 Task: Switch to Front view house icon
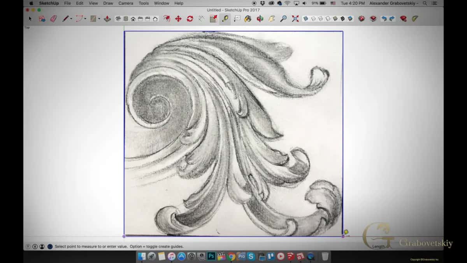133,19
